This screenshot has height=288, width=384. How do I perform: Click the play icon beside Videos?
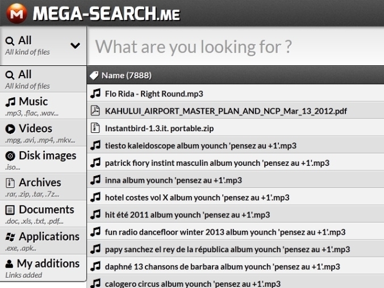[x=10, y=129]
